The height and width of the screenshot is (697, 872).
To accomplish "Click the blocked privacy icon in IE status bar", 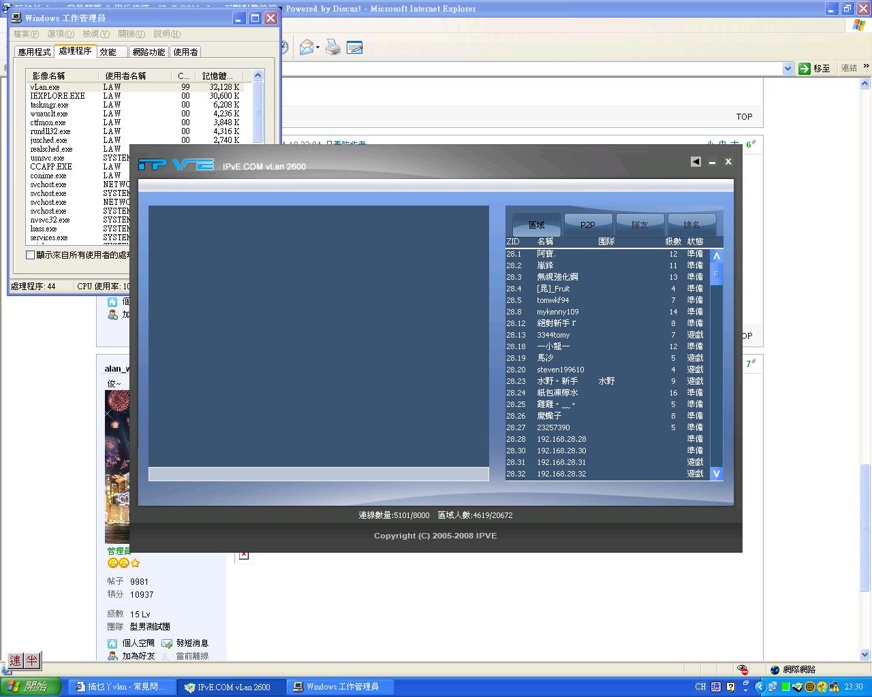I will pyautogui.click(x=743, y=670).
